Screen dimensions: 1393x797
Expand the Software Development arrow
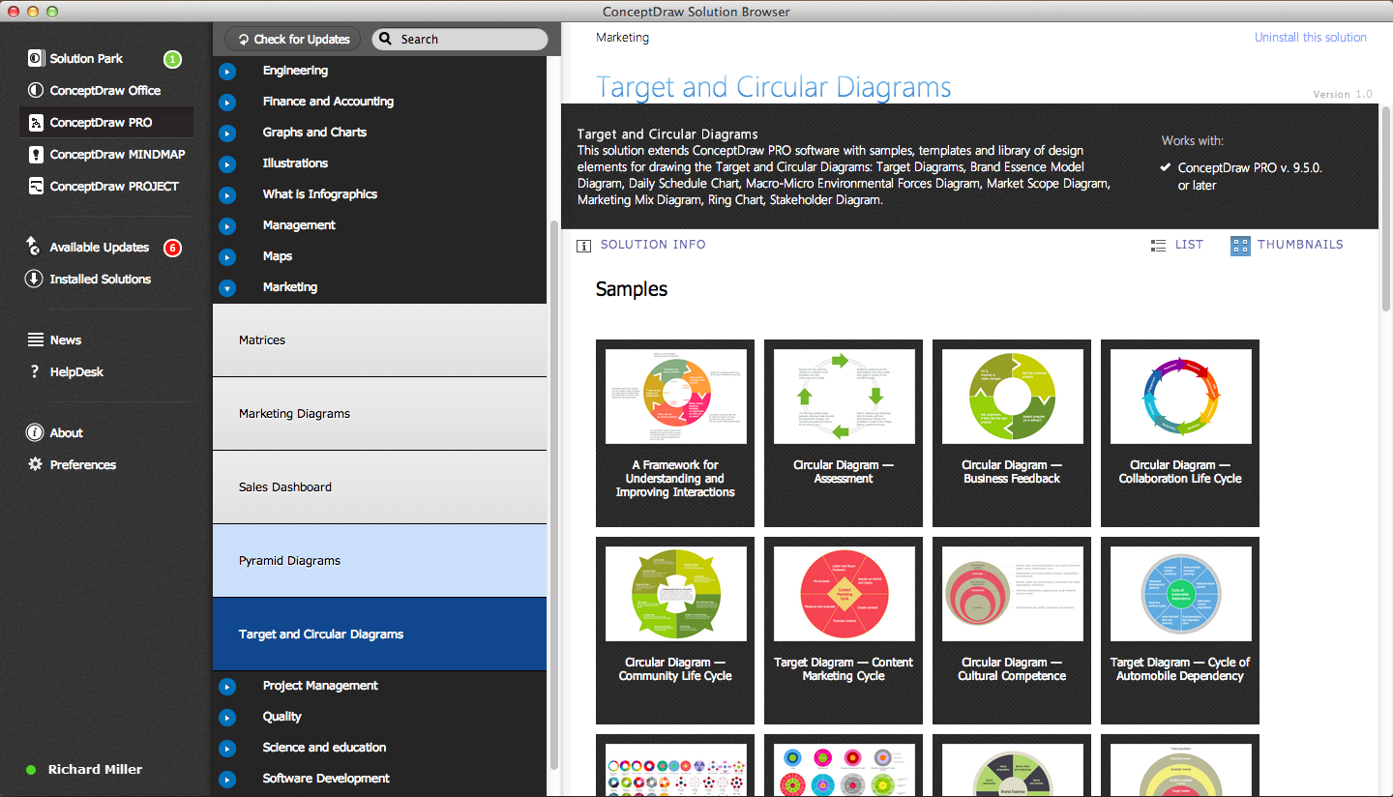pyautogui.click(x=227, y=780)
